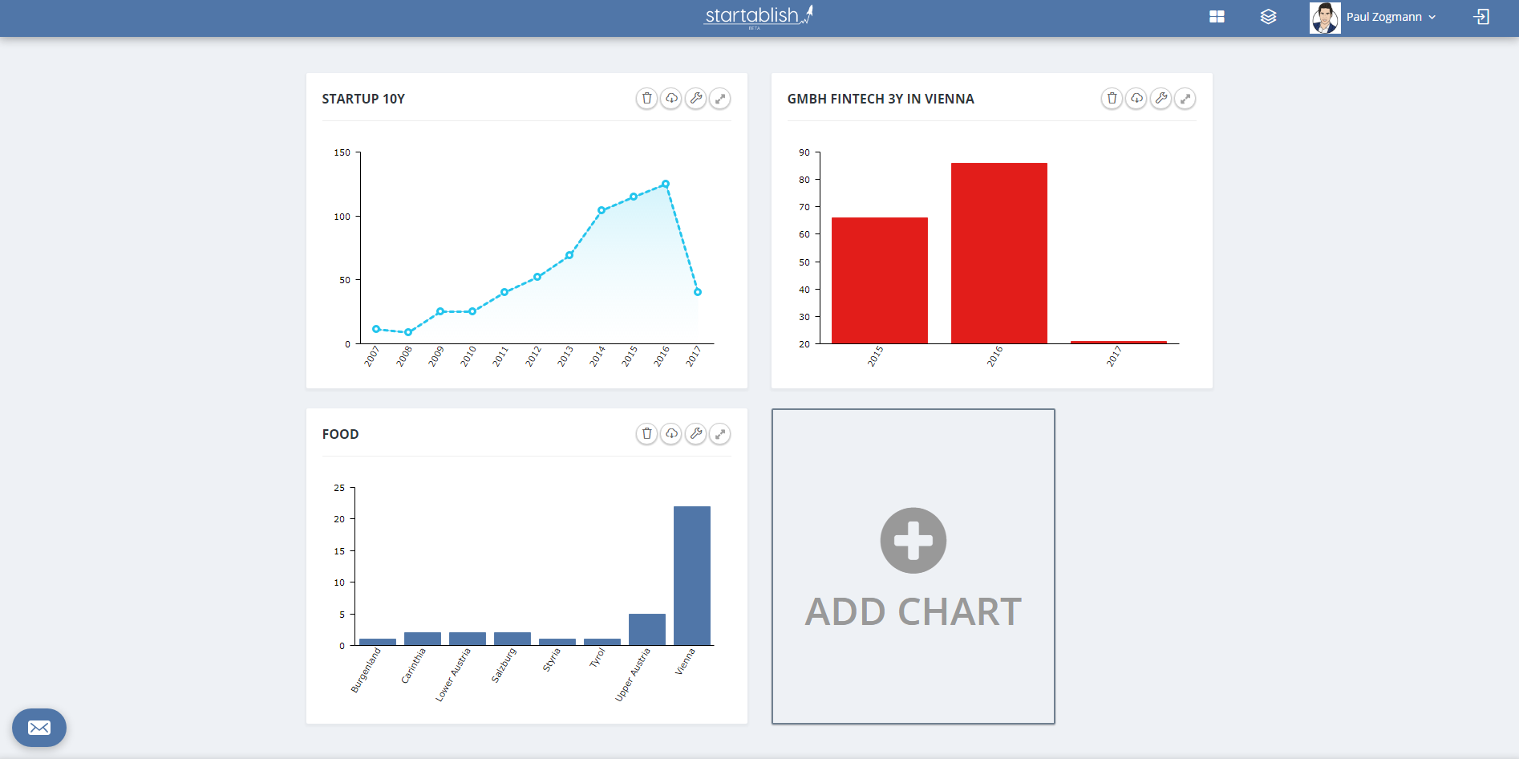
Task: Go to startablish home logo
Action: pyautogui.click(x=759, y=16)
